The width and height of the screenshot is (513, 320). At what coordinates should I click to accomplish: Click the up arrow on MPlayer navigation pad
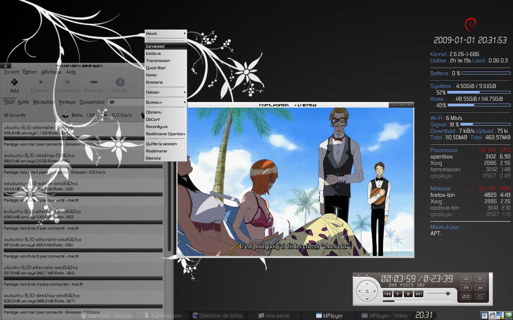click(367, 284)
